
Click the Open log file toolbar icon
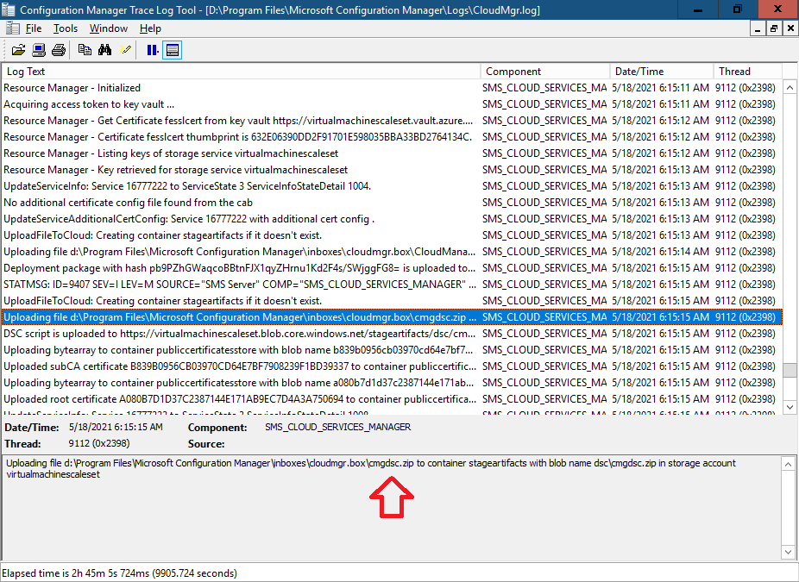point(18,50)
